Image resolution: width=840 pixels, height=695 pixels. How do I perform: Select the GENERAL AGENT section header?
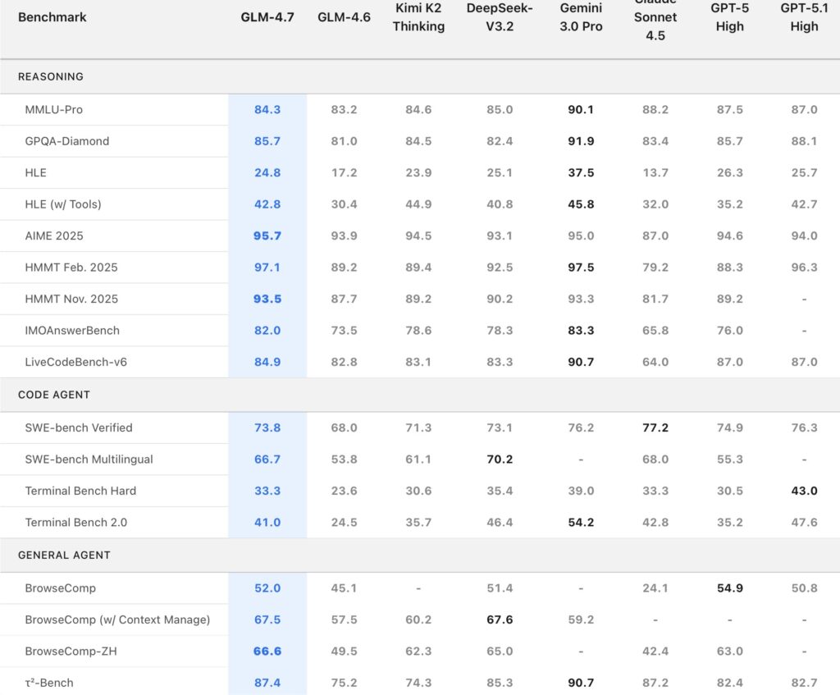click(64, 556)
